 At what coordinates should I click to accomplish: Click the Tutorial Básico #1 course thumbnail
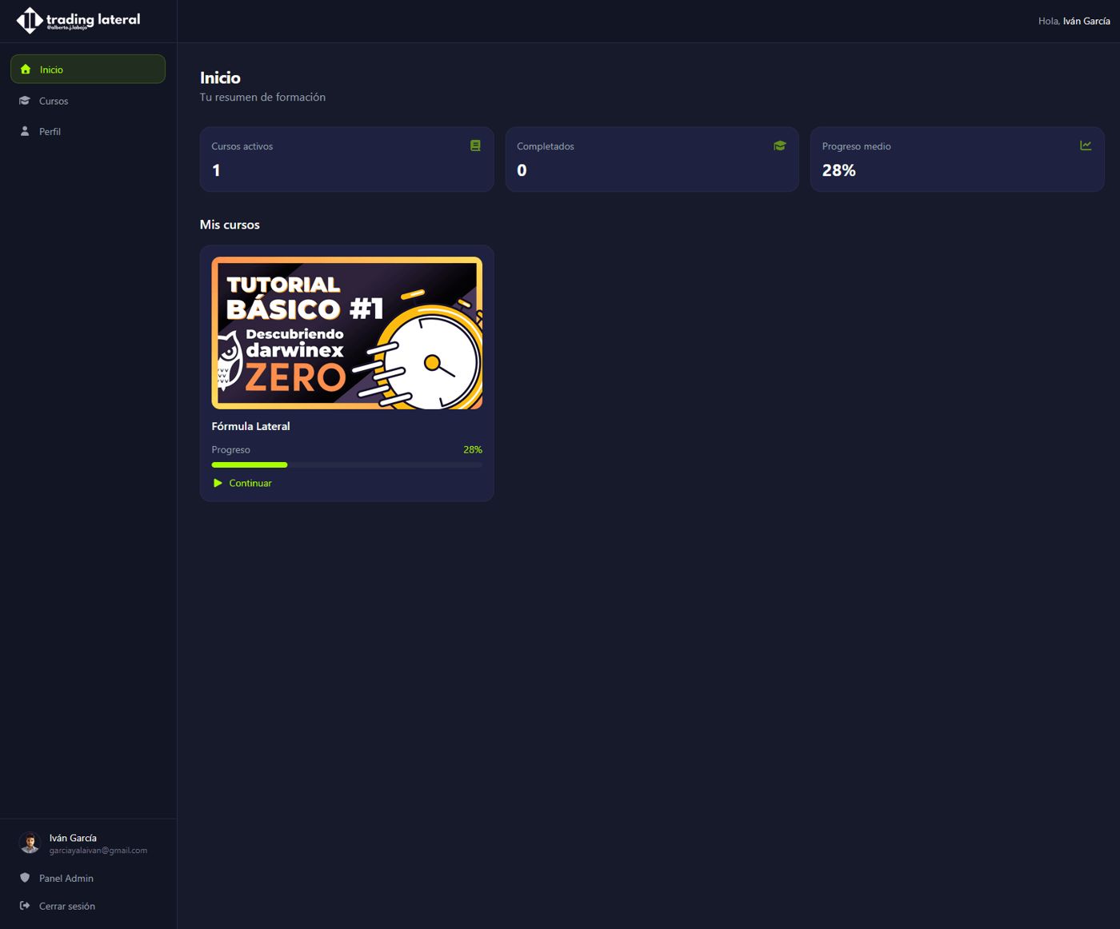(x=346, y=333)
